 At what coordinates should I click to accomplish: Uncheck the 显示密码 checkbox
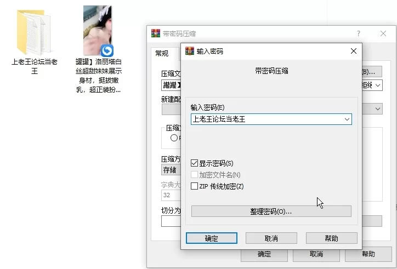(x=194, y=163)
